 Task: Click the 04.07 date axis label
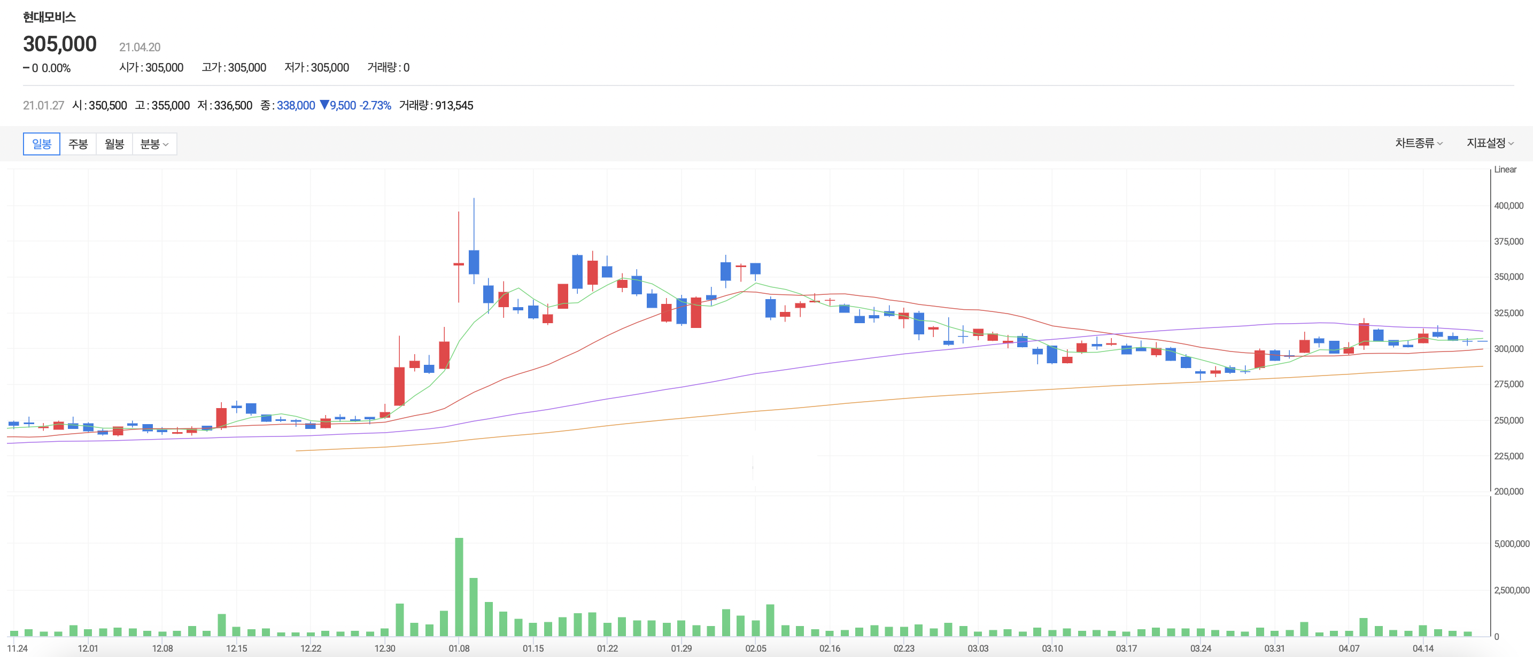tap(1349, 648)
